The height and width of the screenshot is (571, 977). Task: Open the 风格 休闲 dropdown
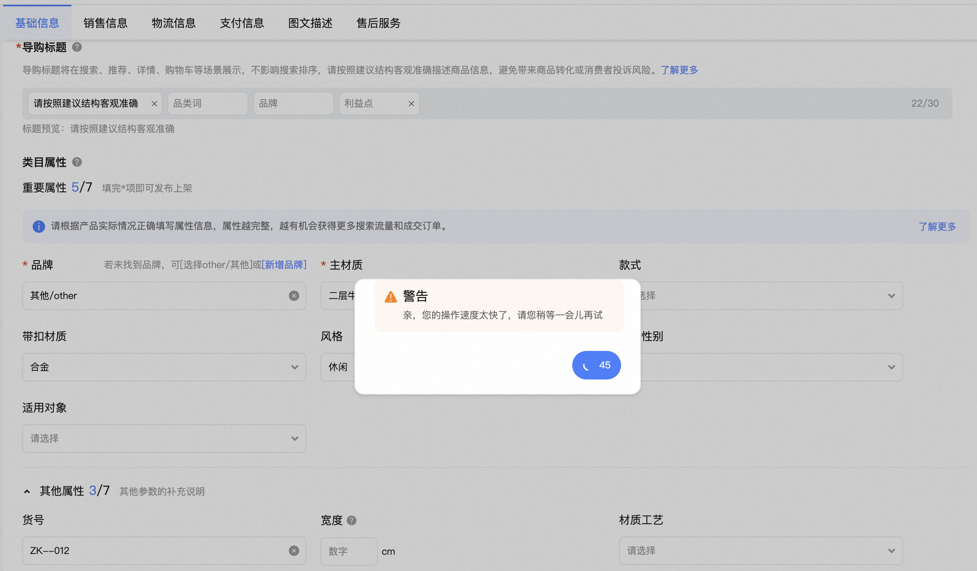338,367
